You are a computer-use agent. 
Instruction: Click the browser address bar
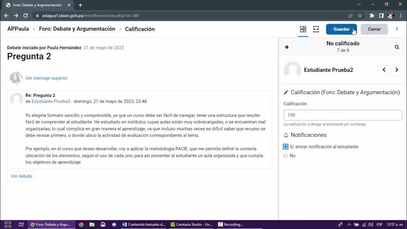point(191,16)
